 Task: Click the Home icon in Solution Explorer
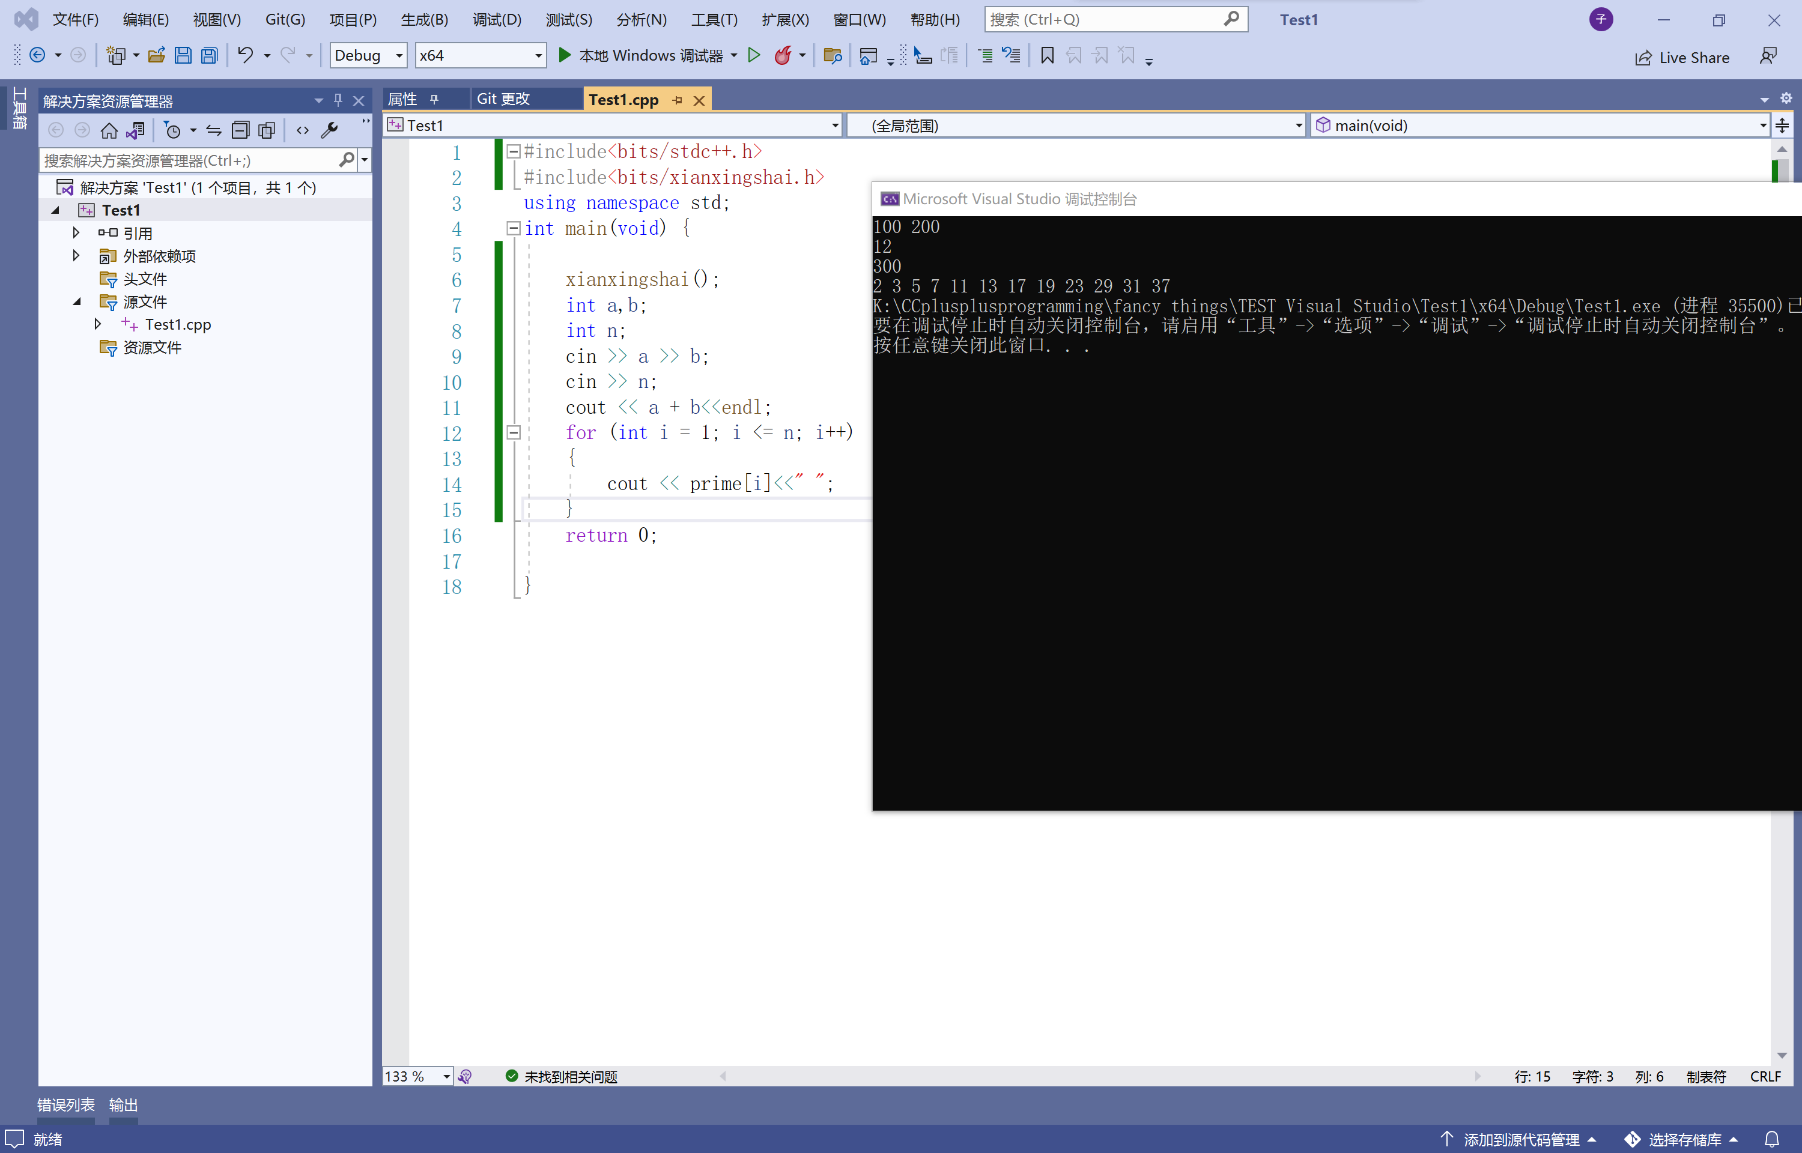coord(109,131)
